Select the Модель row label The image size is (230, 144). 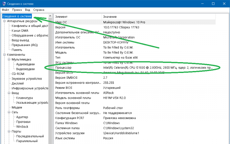pyautogui.click(x=61, y=53)
